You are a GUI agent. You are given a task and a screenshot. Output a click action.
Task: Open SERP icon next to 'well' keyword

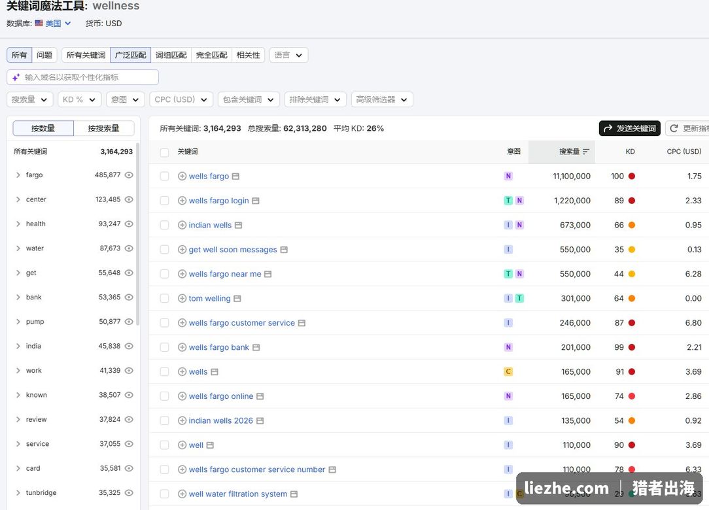click(210, 445)
